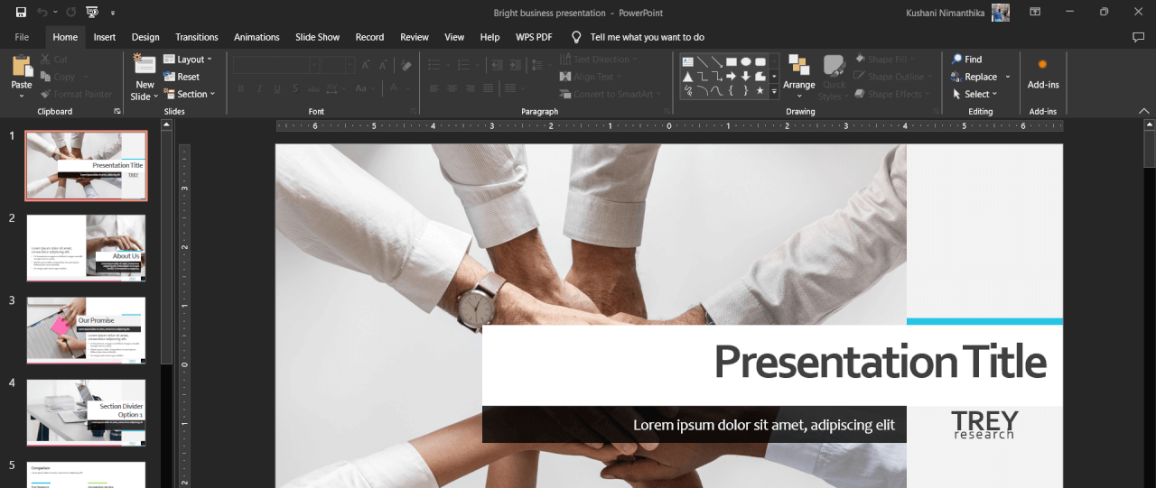Click the Decrease Font Size icon
The width and height of the screenshot is (1156, 488).
coord(383,65)
